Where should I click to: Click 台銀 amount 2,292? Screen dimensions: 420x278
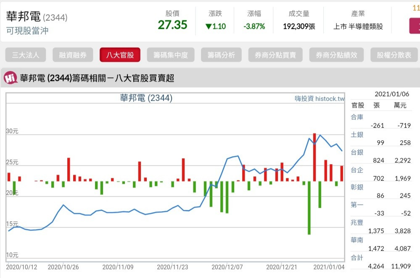click(x=403, y=160)
